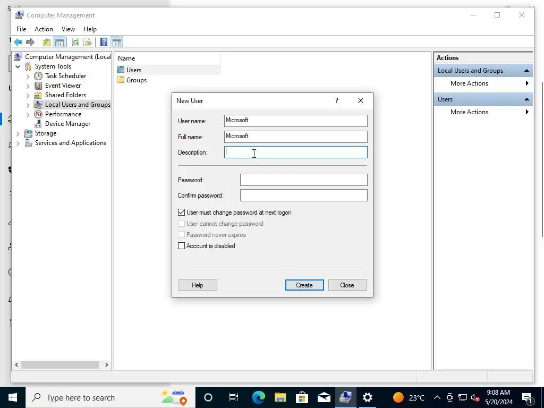Click the Export List toolbar icon
544x408 pixels.
pos(88,42)
